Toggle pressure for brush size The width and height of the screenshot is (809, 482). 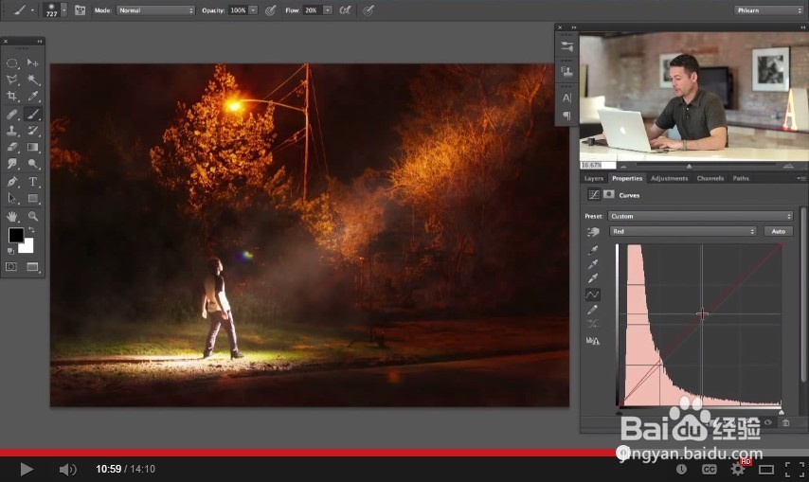click(368, 10)
